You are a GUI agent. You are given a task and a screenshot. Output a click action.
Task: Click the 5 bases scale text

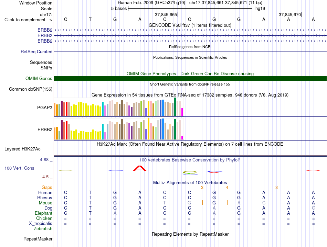point(119,9)
